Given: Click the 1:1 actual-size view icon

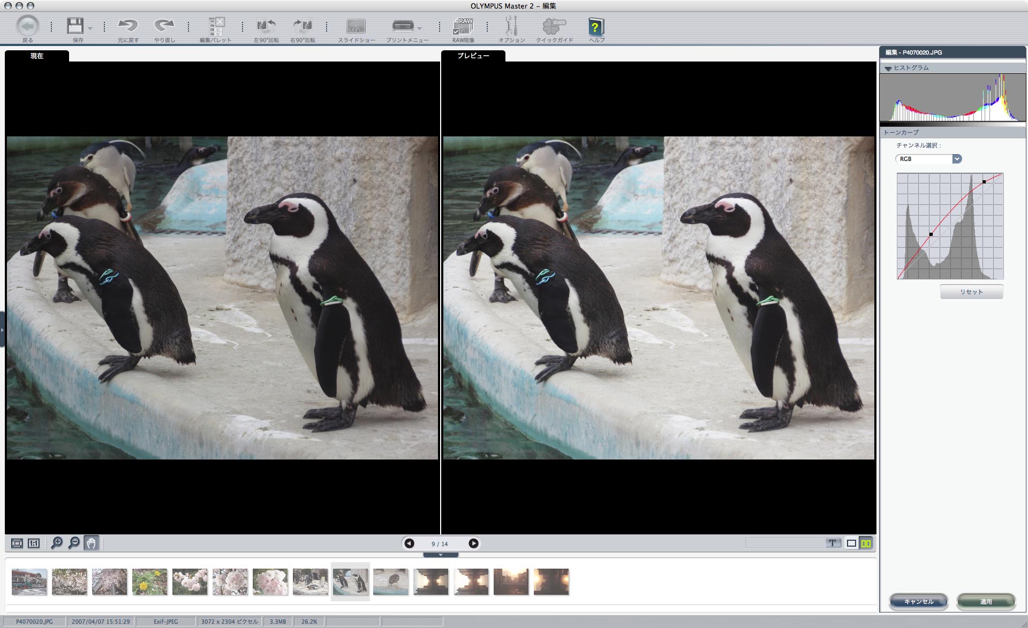Looking at the screenshot, I should [34, 543].
